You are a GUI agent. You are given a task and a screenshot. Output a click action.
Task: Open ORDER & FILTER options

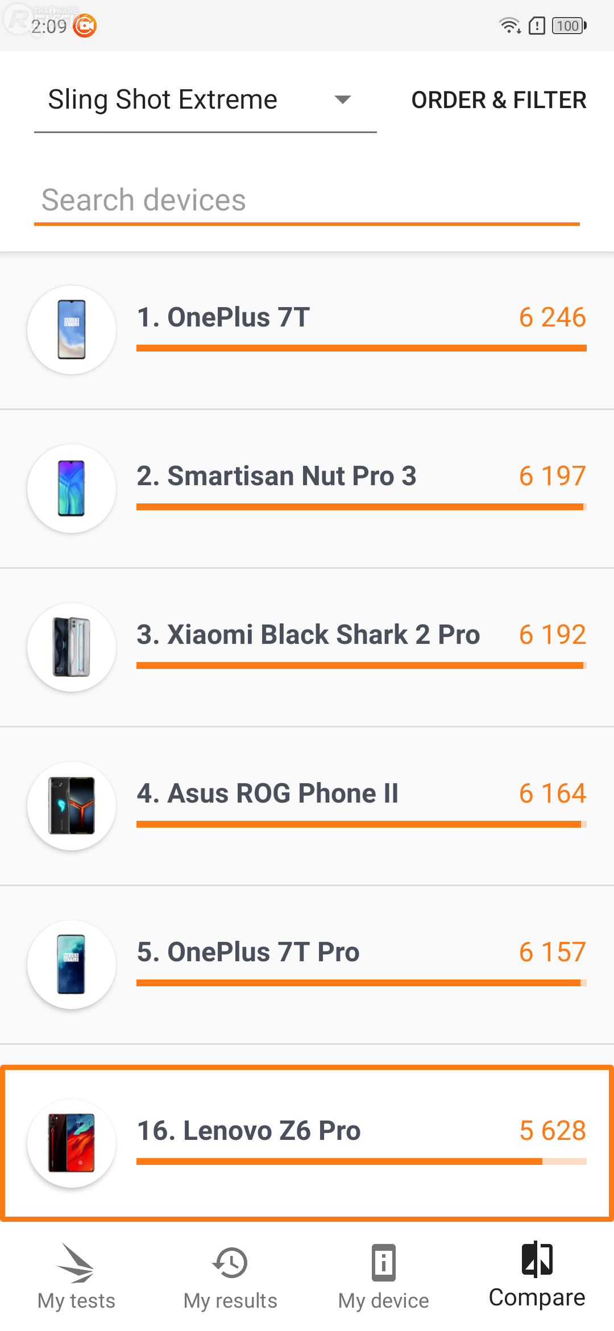(499, 100)
